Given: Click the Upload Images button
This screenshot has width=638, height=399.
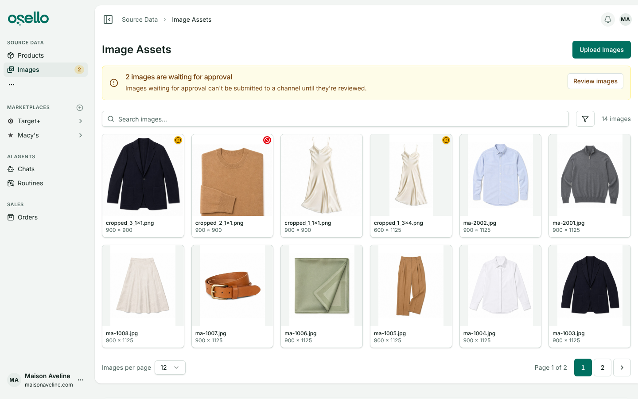Looking at the screenshot, I should coord(602,50).
